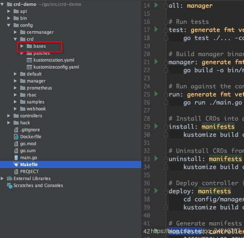Fold the 'deploy' target block marker
244x238 pixels.
coord(166,192)
